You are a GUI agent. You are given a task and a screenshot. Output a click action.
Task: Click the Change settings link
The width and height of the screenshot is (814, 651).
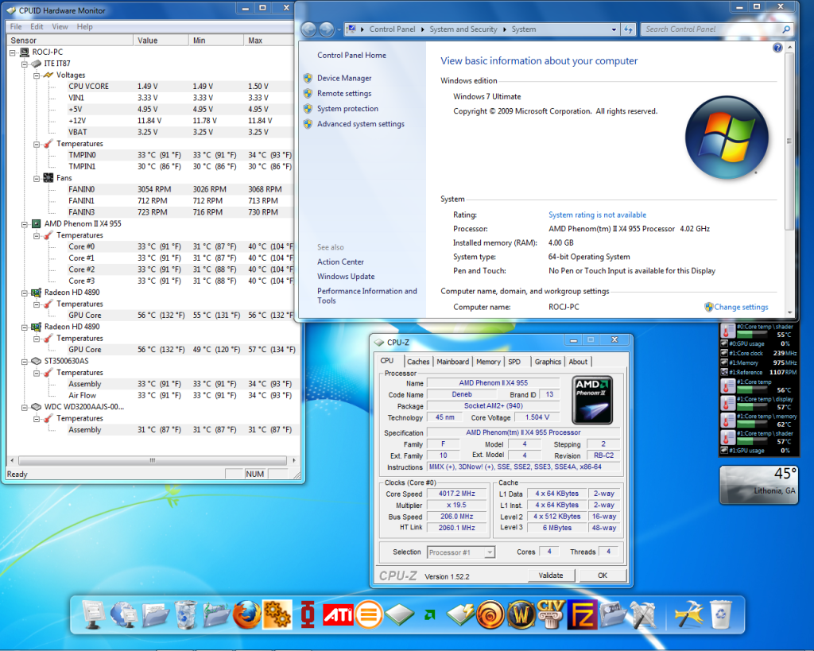(741, 307)
